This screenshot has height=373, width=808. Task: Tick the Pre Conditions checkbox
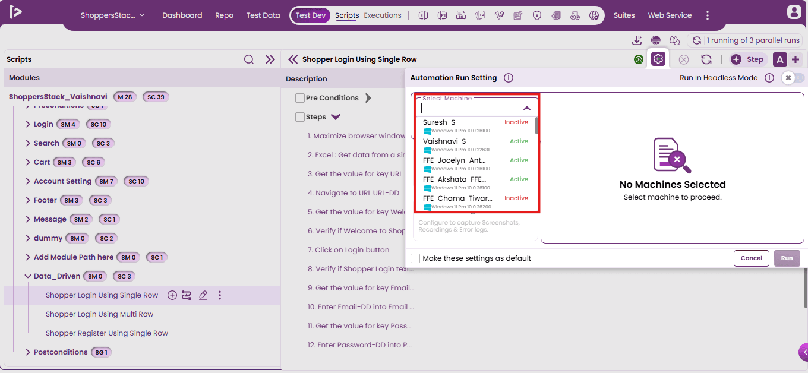pyautogui.click(x=300, y=98)
